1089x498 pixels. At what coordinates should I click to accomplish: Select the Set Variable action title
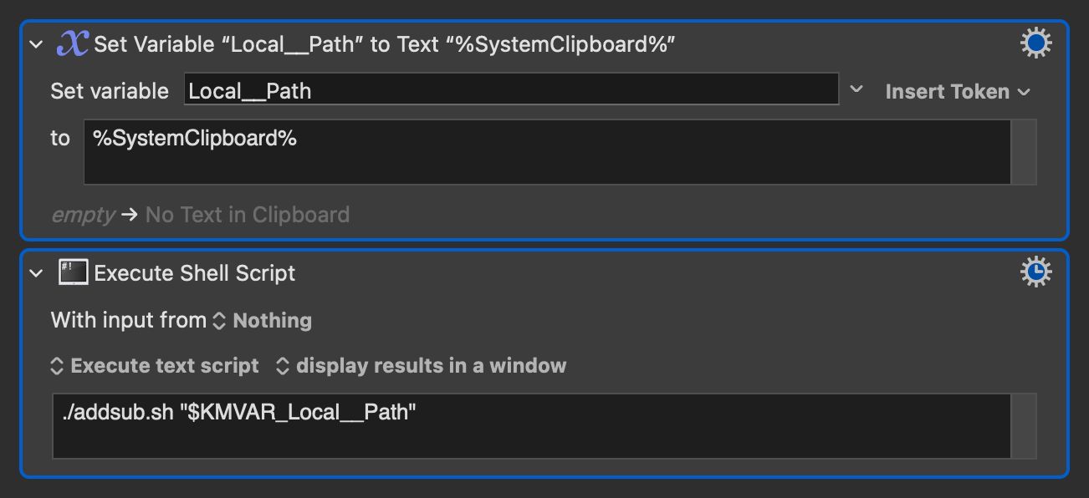coord(385,44)
